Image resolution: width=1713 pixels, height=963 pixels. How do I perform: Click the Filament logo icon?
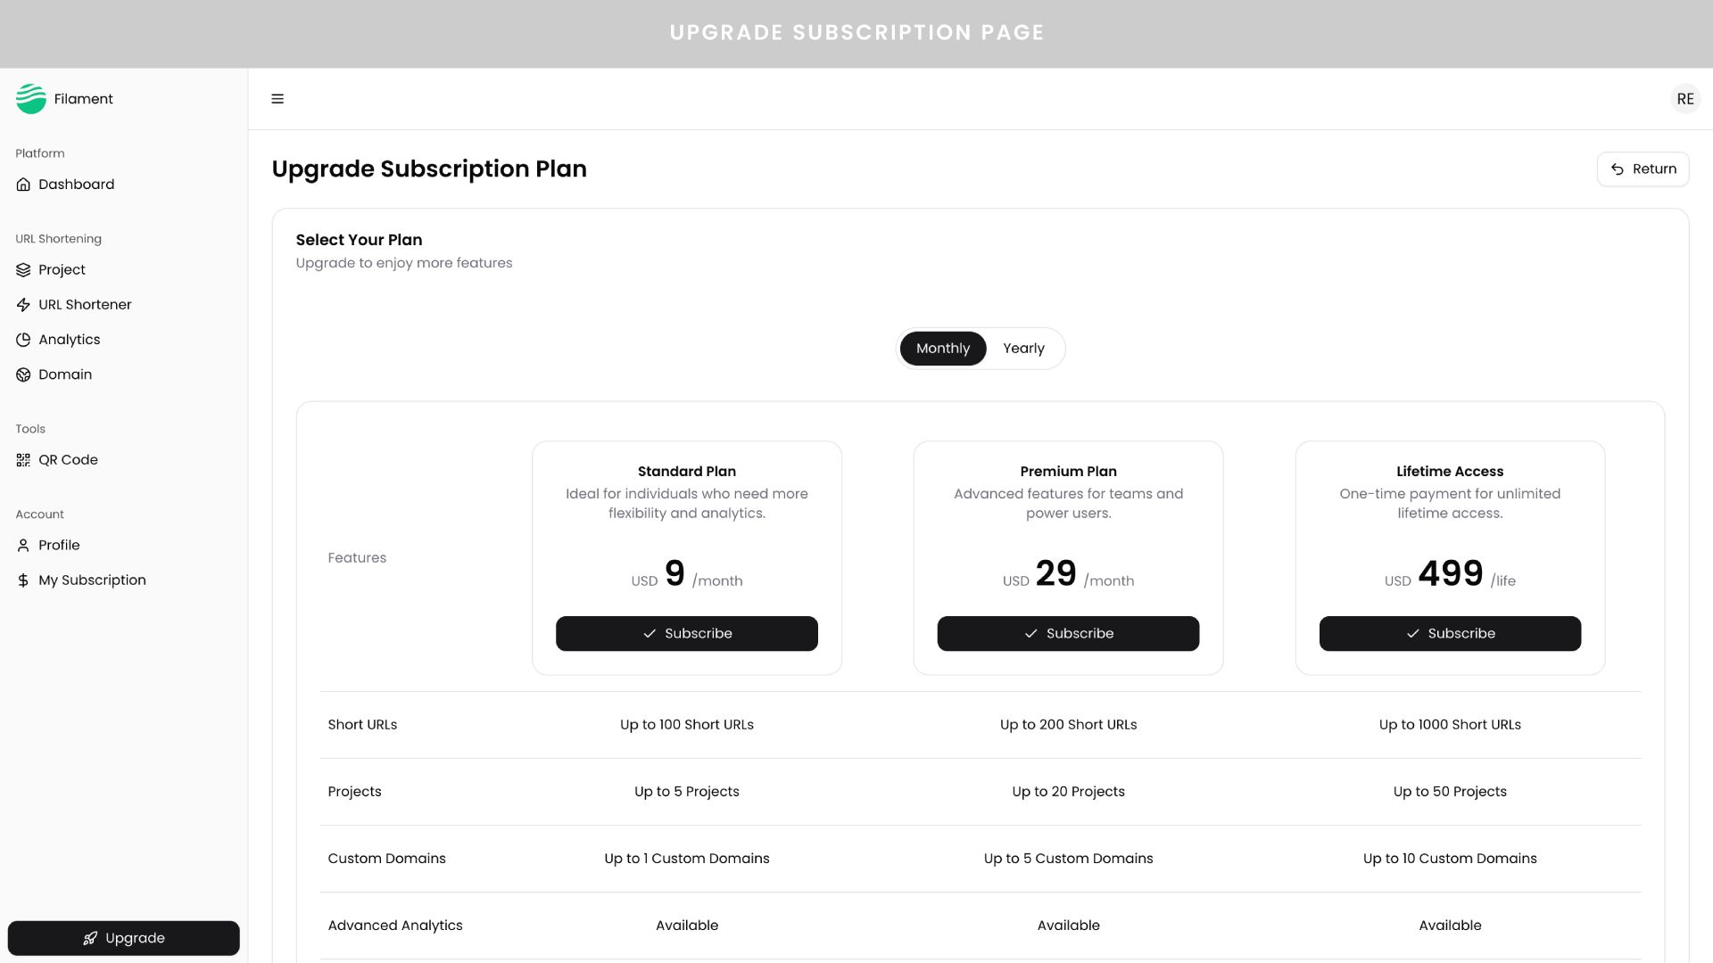click(x=30, y=99)
